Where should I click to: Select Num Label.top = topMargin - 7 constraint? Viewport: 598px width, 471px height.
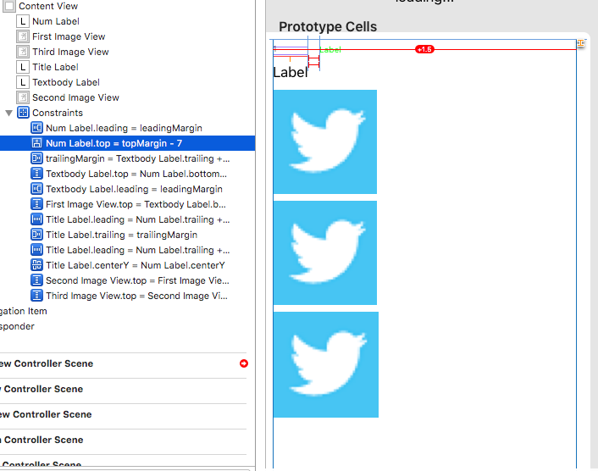tap(114, 143)
